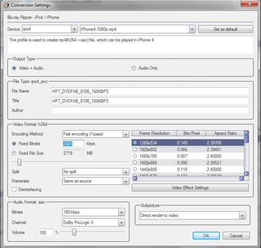Screen dimensions: 261x248
Task: Enable the Deinterlacing checkbox
Action: point(14,189)
